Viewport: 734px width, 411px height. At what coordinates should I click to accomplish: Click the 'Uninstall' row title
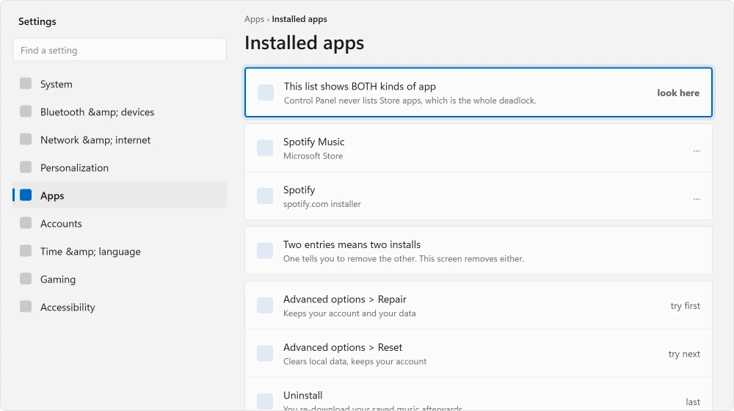click(303, 395)
